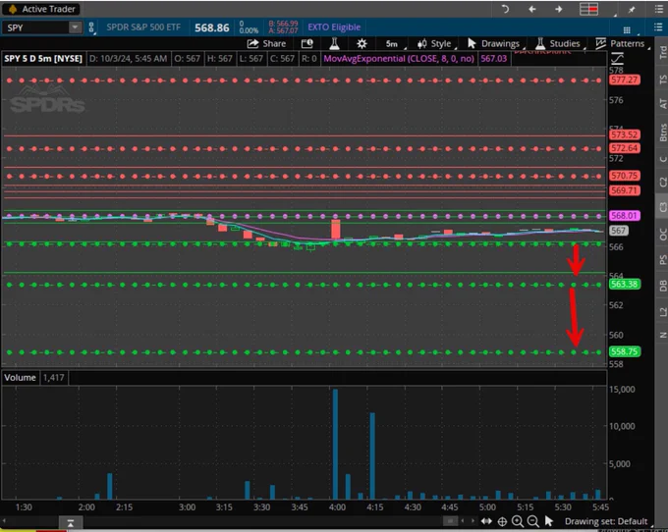Go to previous symbol with left arrow
Viewport: 668px width, 532px height.
pyautogui.click(x=532, y=9)
